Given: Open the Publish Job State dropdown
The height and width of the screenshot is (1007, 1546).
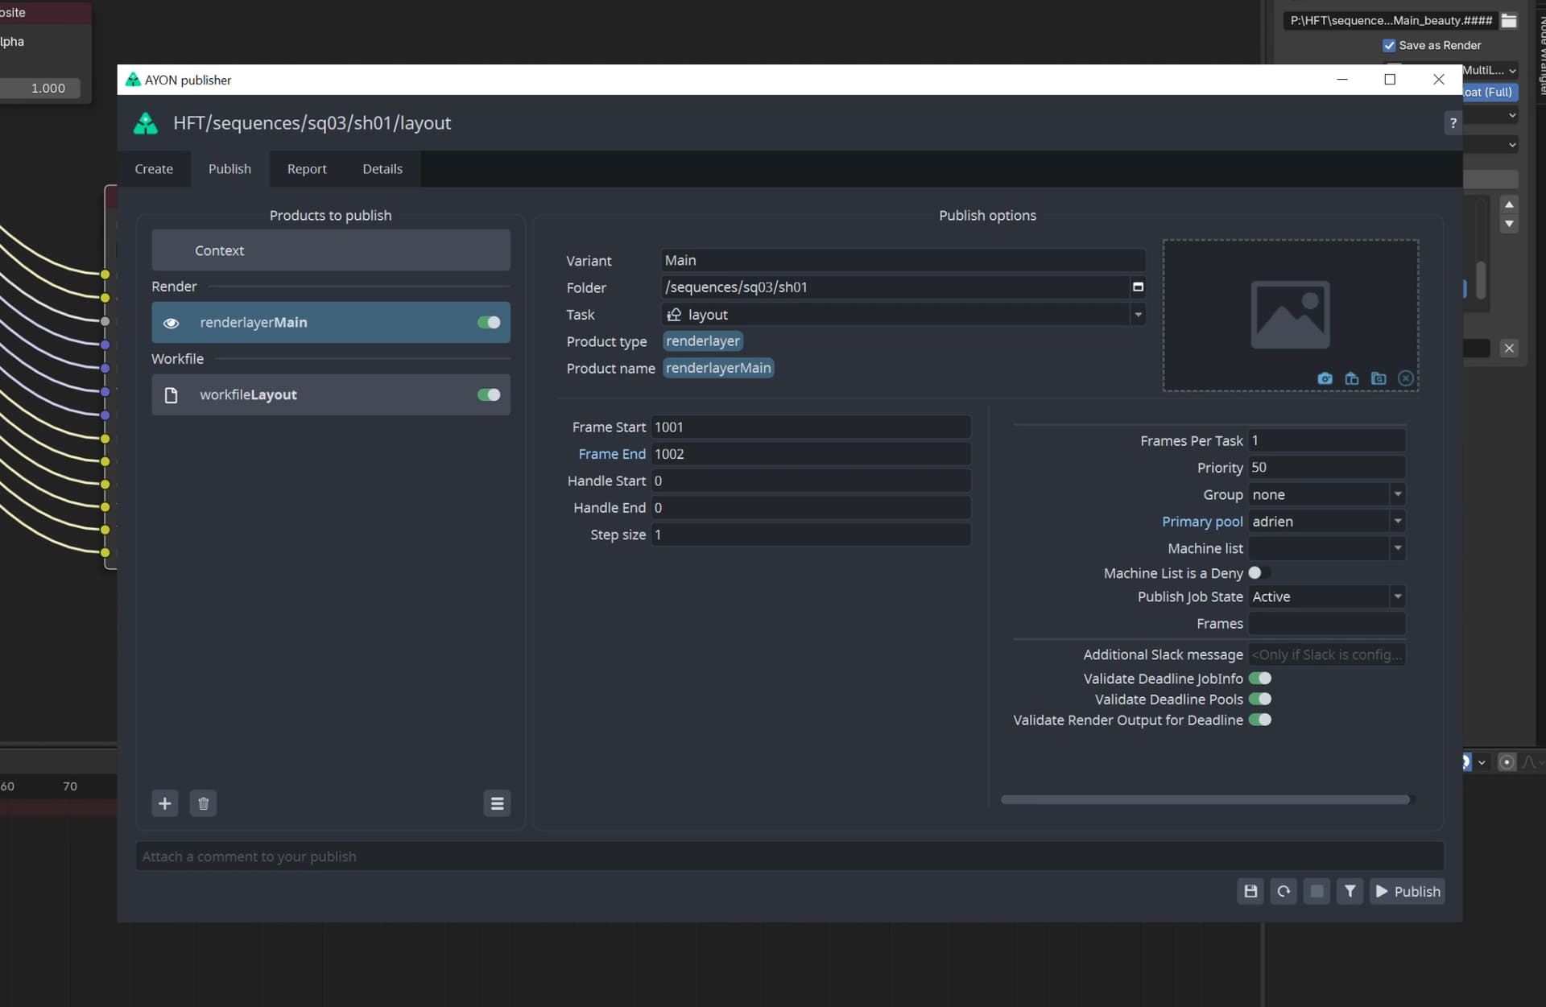Looking at the screenshot, I should [1326, 596].
